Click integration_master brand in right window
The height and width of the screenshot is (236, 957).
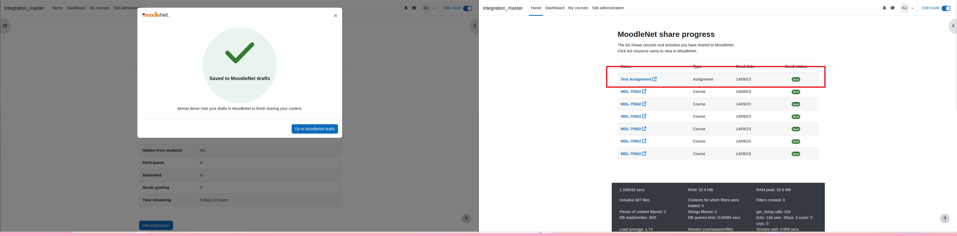pos(503,8)
